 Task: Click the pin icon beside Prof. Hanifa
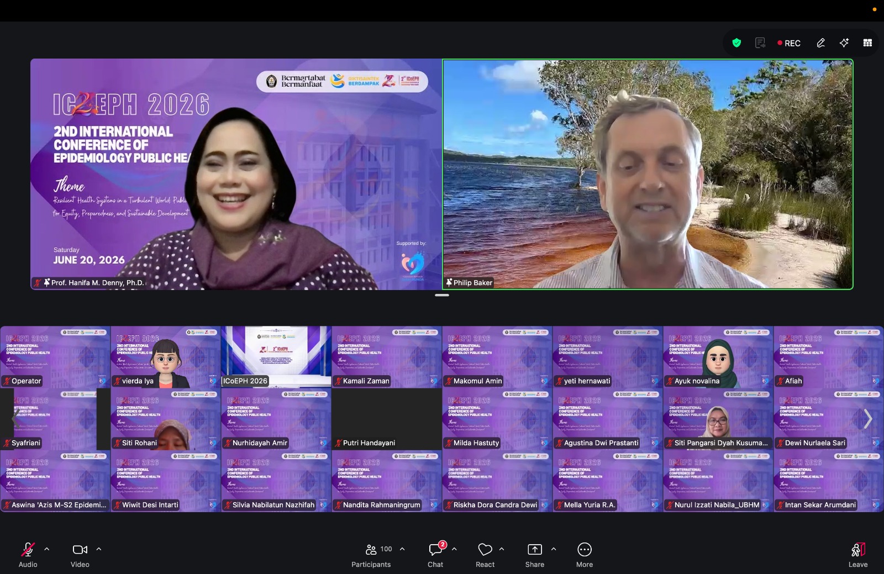pos(47,282)
